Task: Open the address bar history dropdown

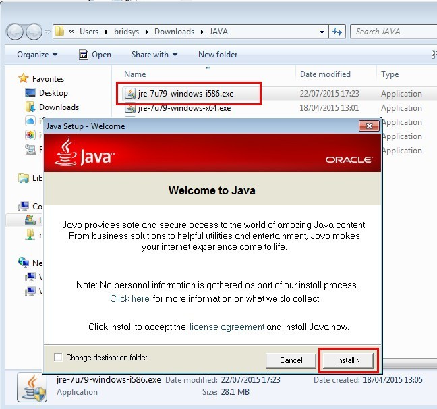Action: click(x=322, y=32)
